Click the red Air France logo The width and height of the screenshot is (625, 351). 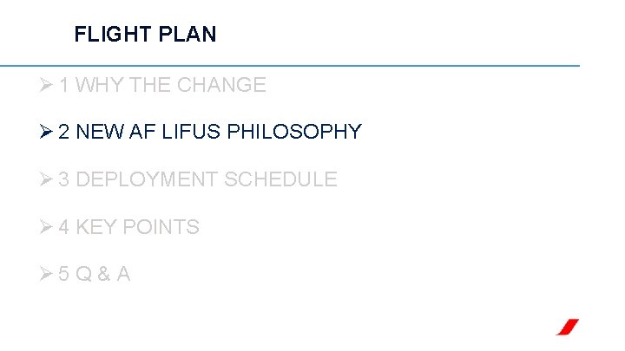point(567,327)
